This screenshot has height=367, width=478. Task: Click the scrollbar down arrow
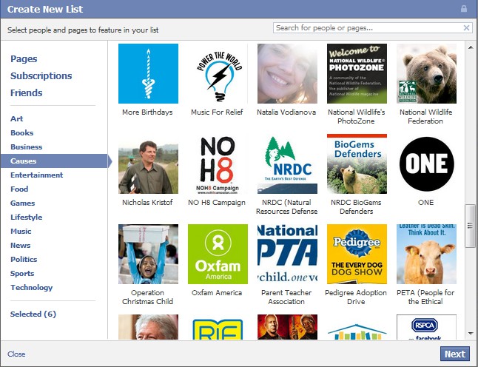point(471,334)
